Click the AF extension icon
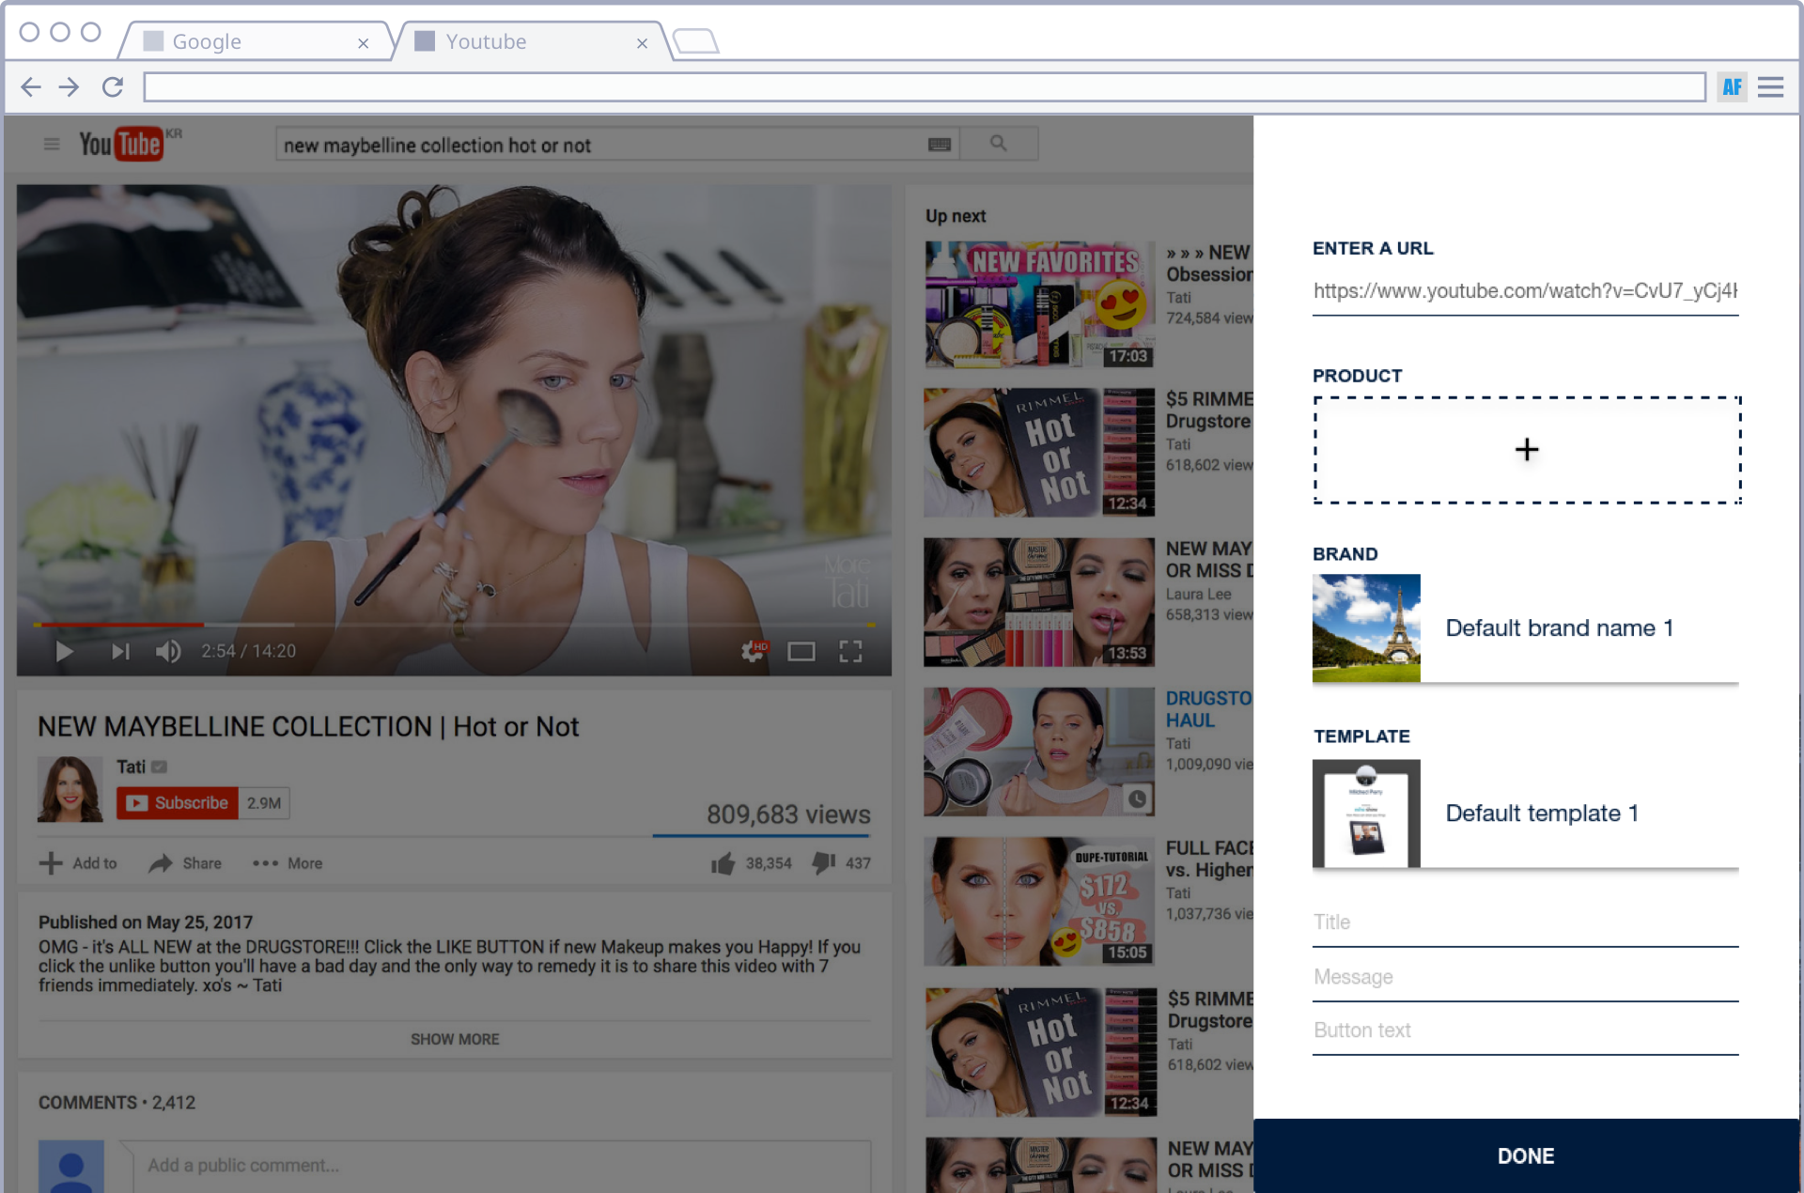The width and height of the screenshot is (1804, 1193). tap(1732, 87)
